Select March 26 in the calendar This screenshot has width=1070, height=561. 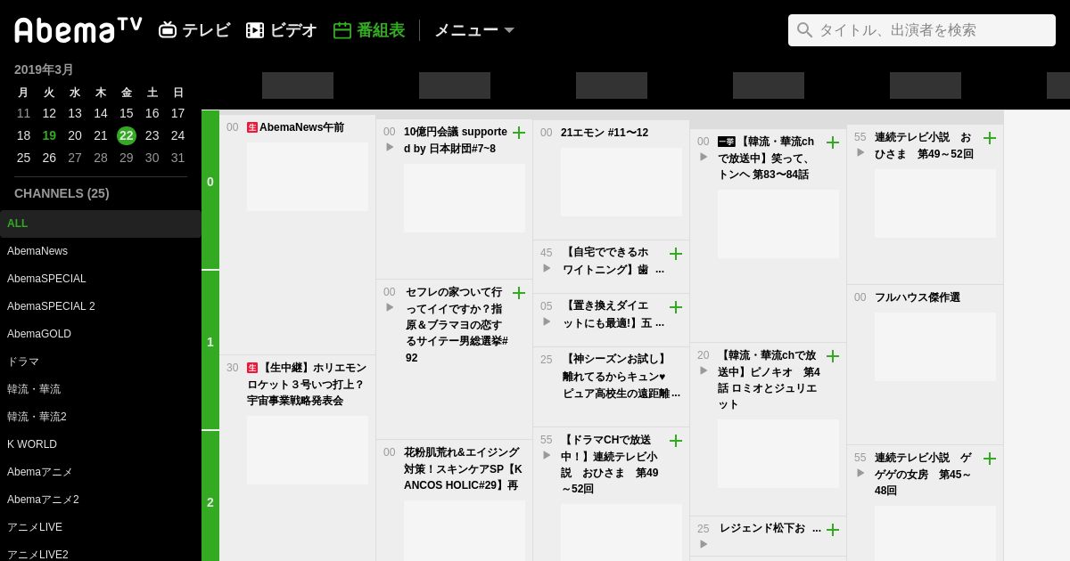click(x=49, y=158)
